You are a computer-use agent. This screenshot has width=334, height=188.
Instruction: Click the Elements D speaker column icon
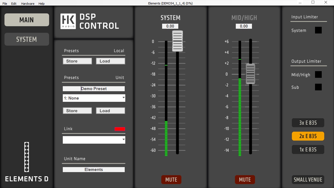coord(27,157)
